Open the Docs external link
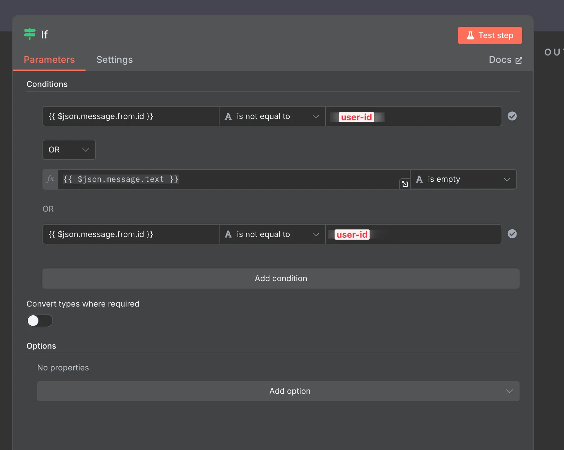Screen dimensions: 564x450 pos(505,60)
